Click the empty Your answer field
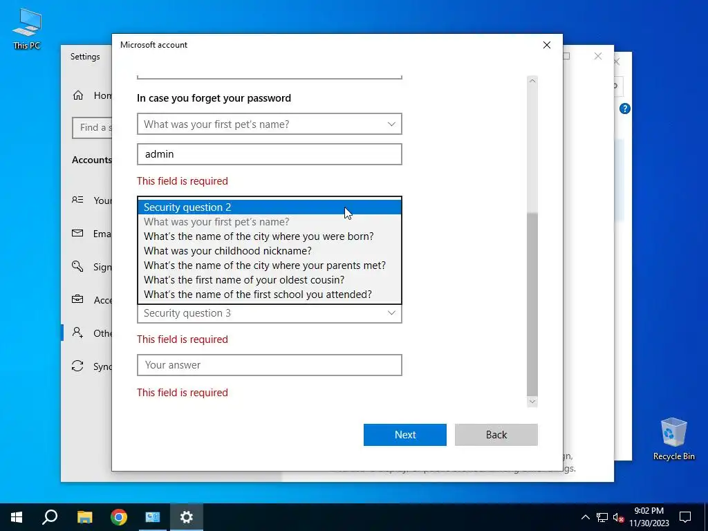 click(270, 365)
